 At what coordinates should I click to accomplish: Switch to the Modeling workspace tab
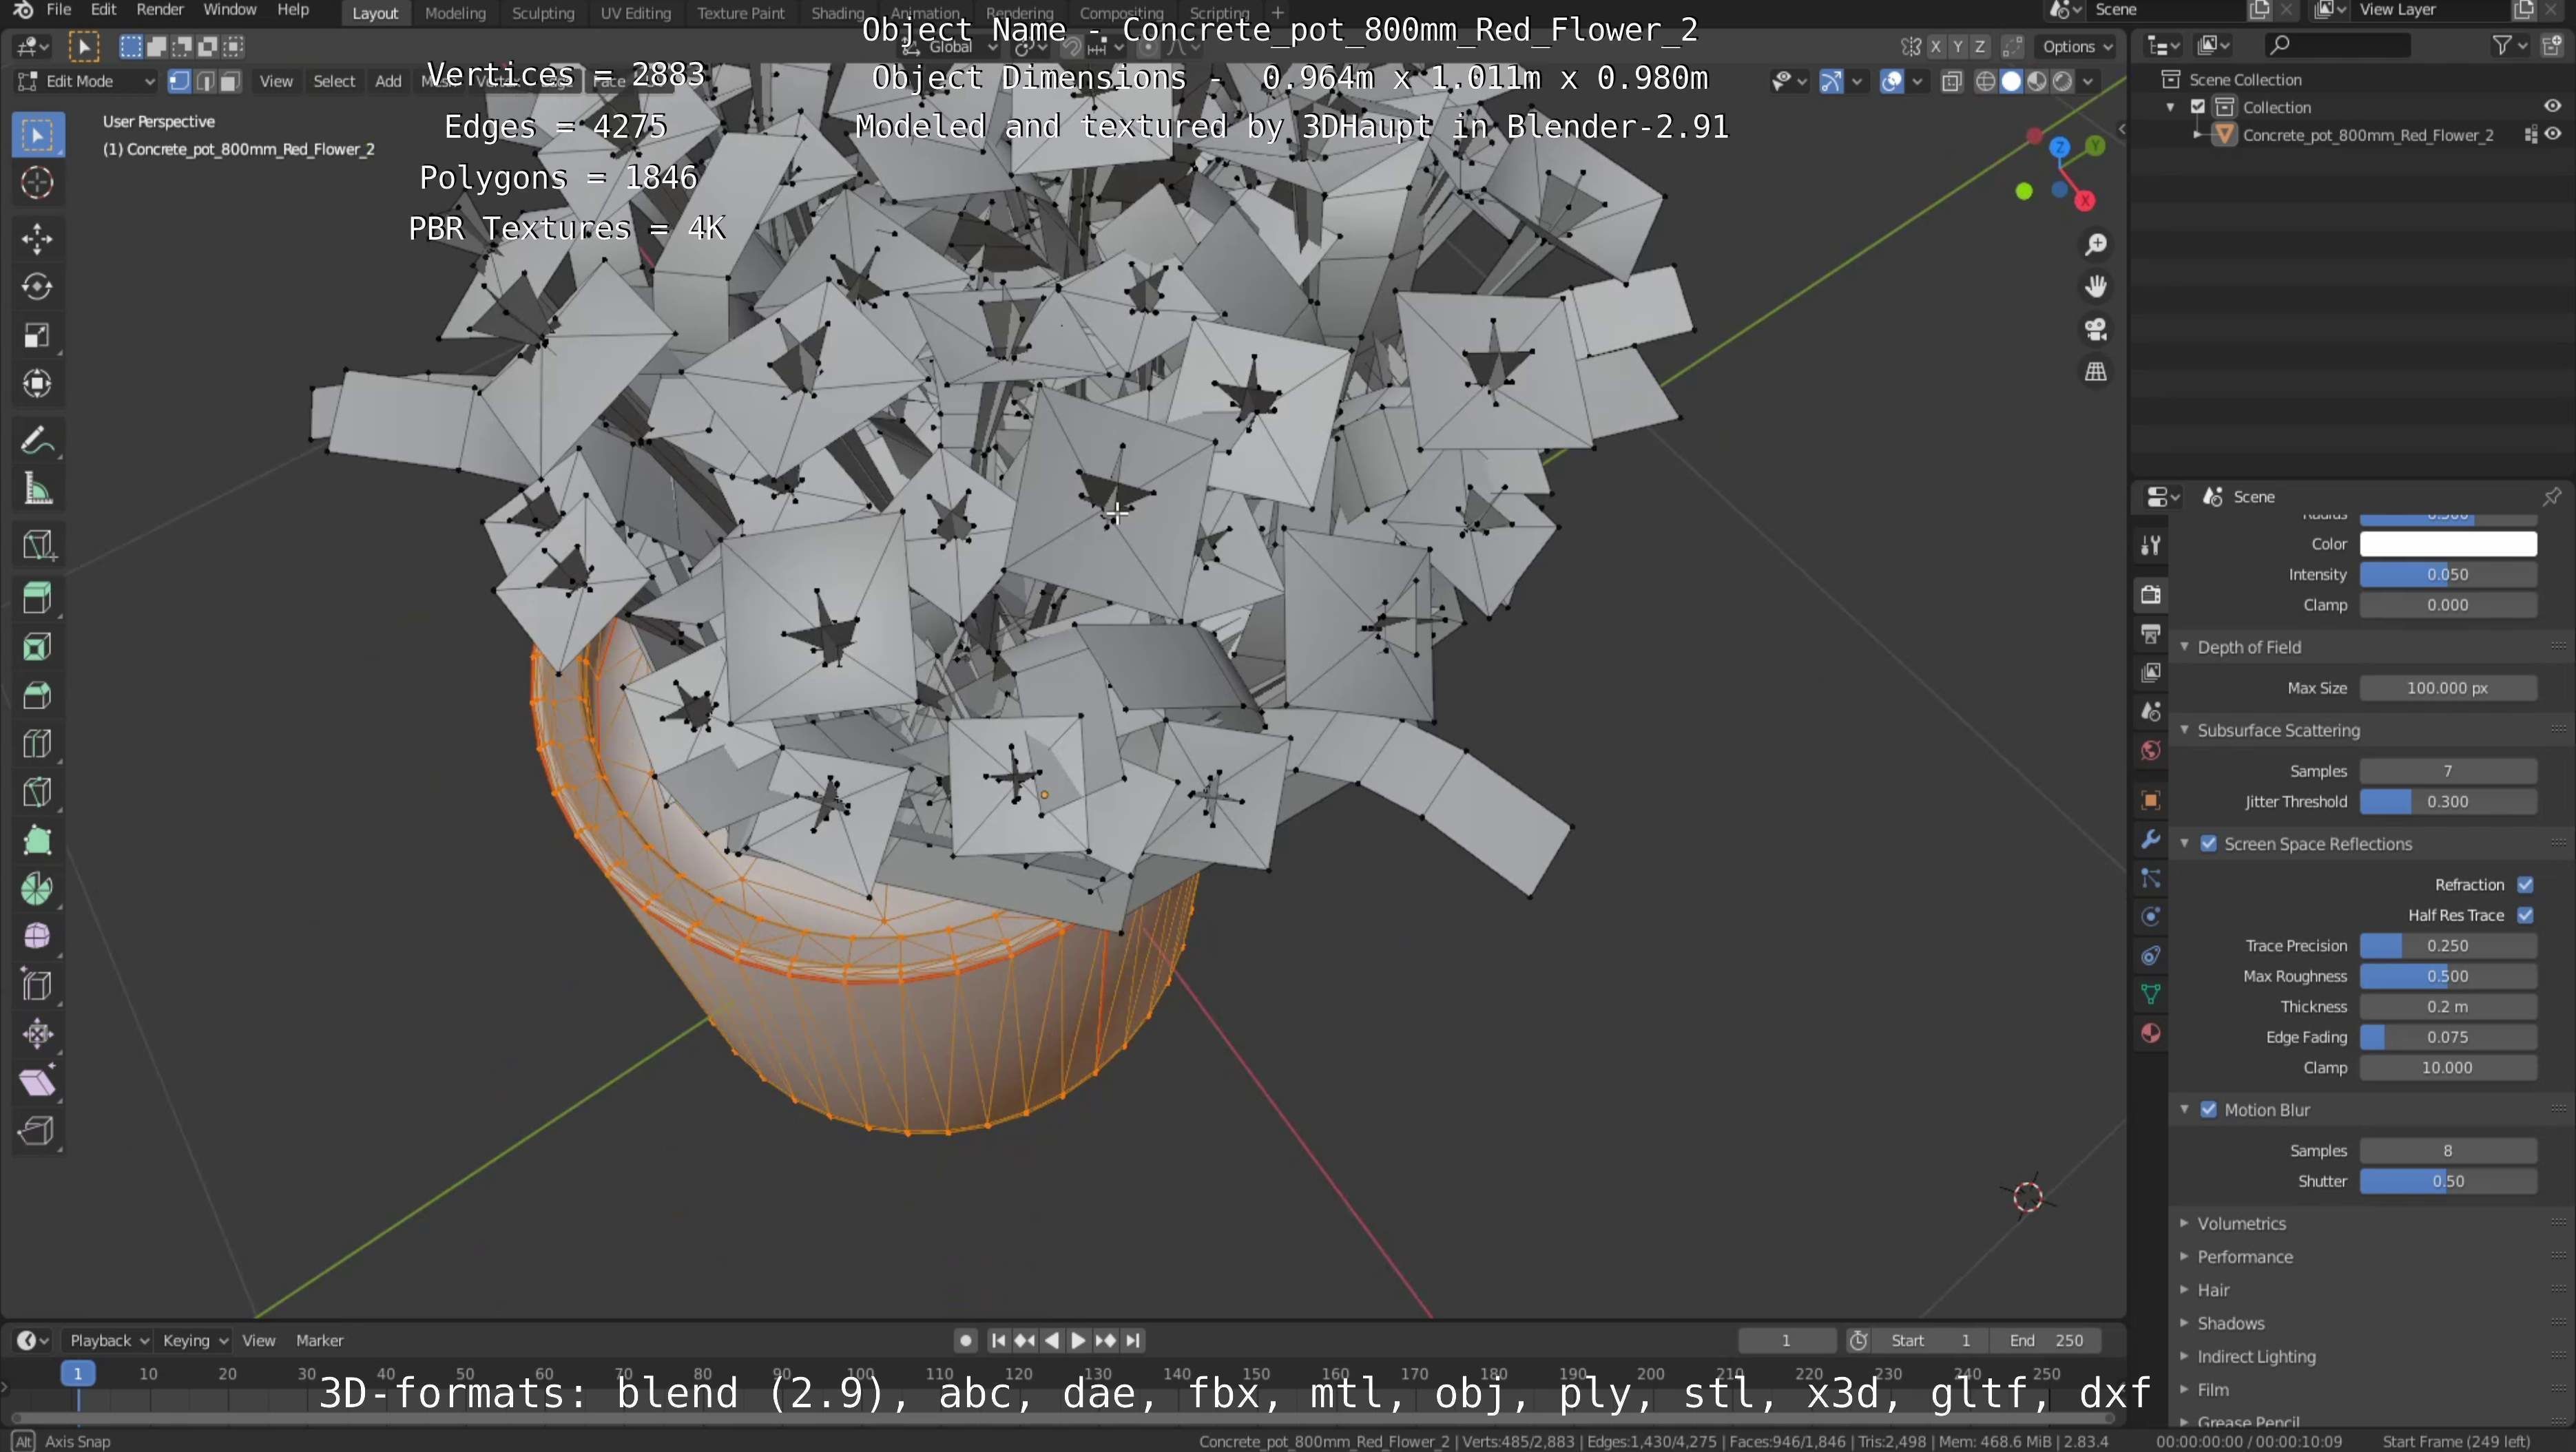click(x=455, y=13)
